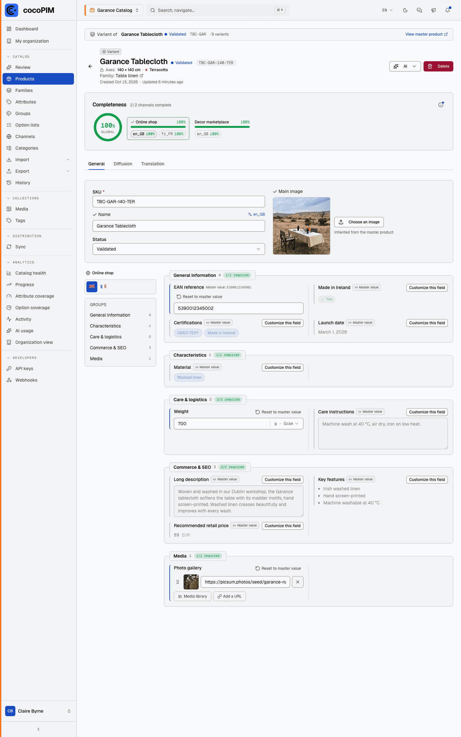Open announcements megaphone icon
Screen dimensions: 461x737
[433, 10]
